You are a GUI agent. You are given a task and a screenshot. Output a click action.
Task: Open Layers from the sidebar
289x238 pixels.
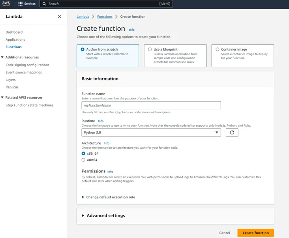point(11,80)
